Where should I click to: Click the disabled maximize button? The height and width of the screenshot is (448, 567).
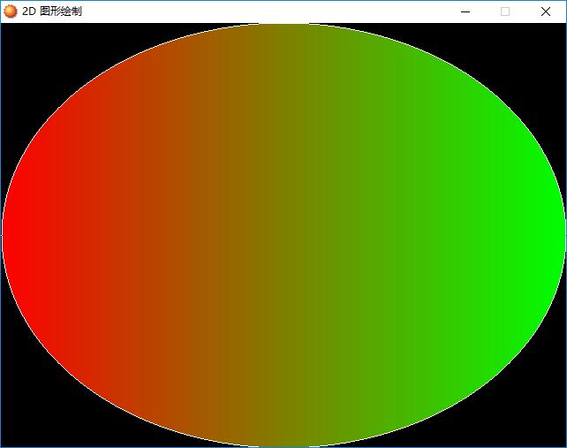505,12
